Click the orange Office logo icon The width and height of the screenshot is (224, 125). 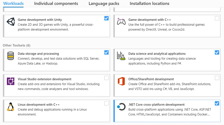pyautogui.click(x=121, y=81)
